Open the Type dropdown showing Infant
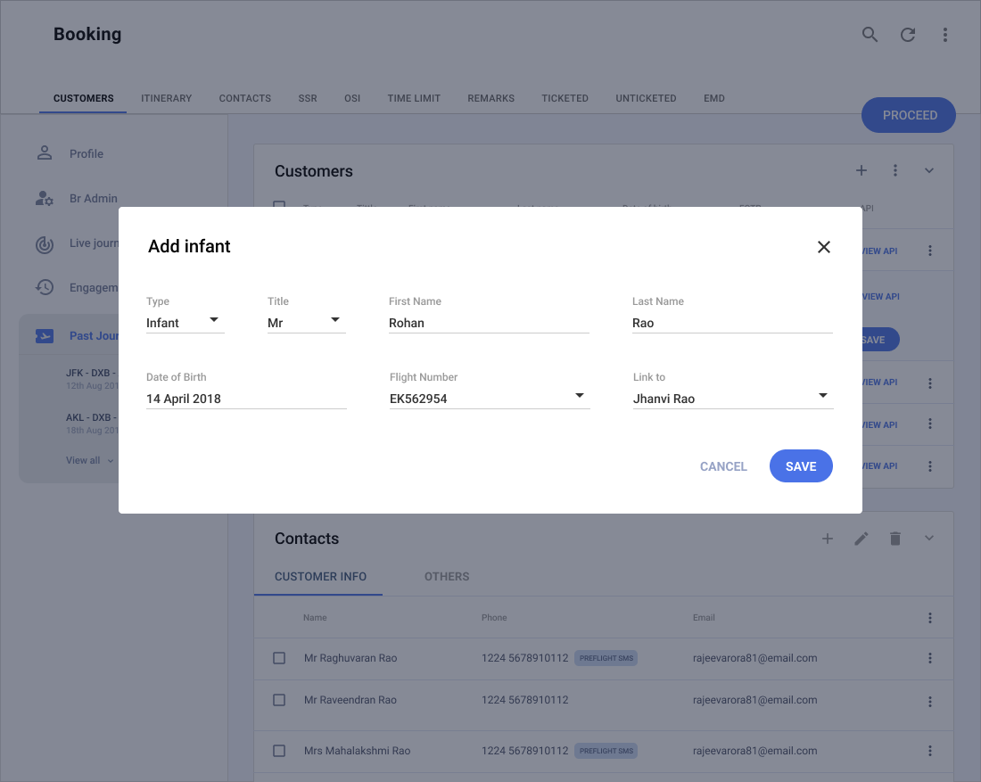Screen dimensions: 981x782 point(185,323)
